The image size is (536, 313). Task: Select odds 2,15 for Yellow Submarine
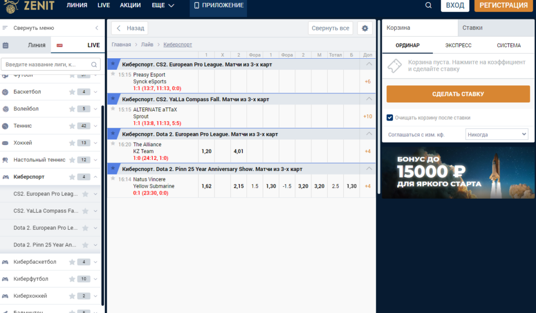pyautogui.click(x=239, y=186)
